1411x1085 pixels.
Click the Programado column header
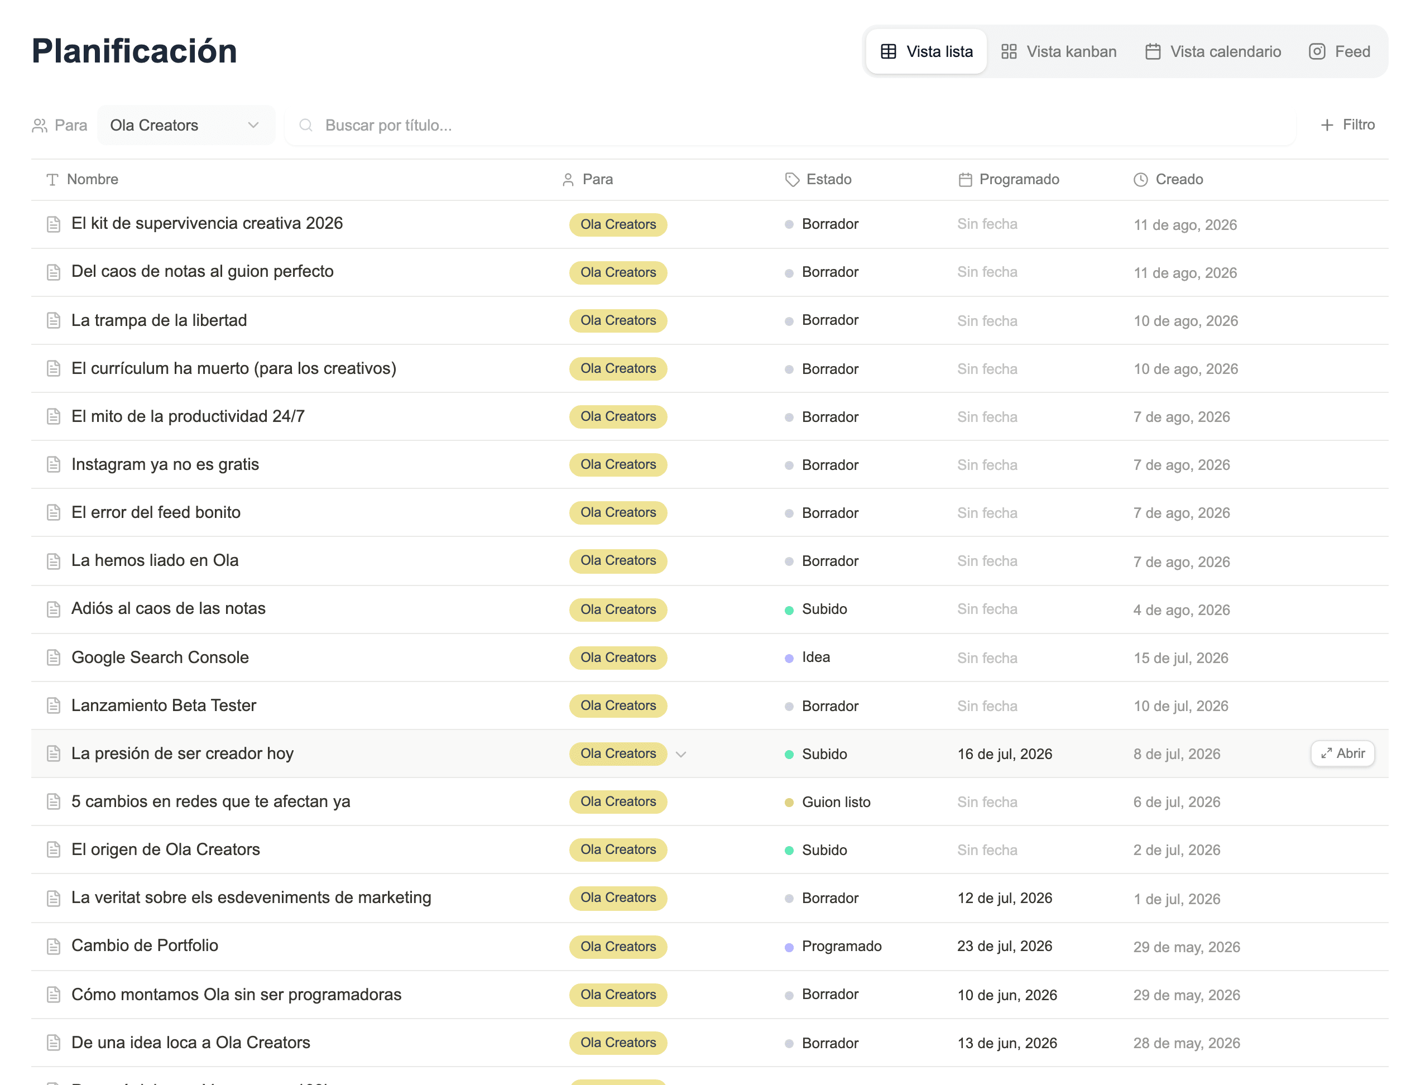[1008, 179]
